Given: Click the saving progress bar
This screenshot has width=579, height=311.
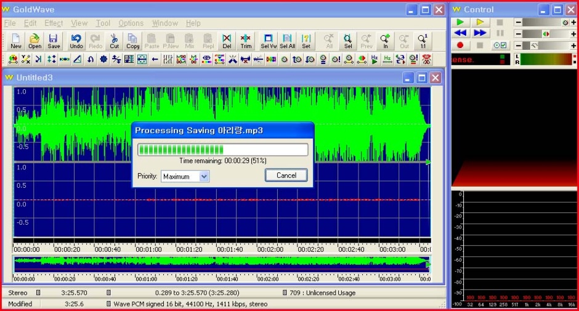Looking at the screenshot, I should coord(222,150).
